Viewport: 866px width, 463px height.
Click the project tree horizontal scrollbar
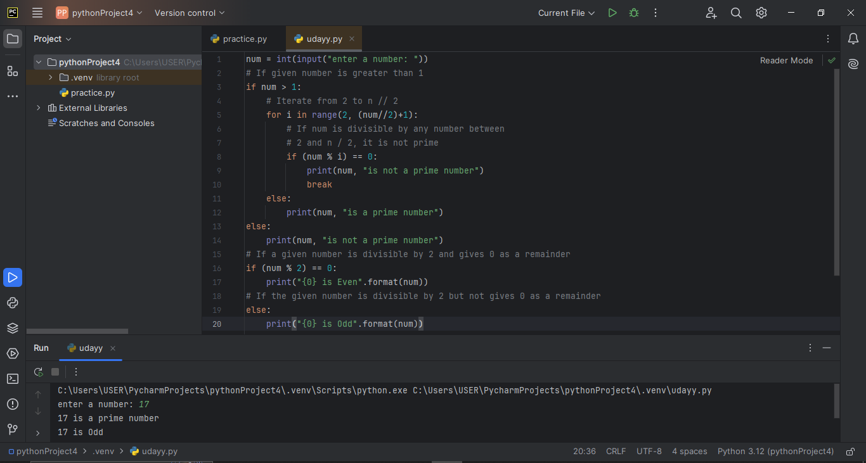click(77, 331)
